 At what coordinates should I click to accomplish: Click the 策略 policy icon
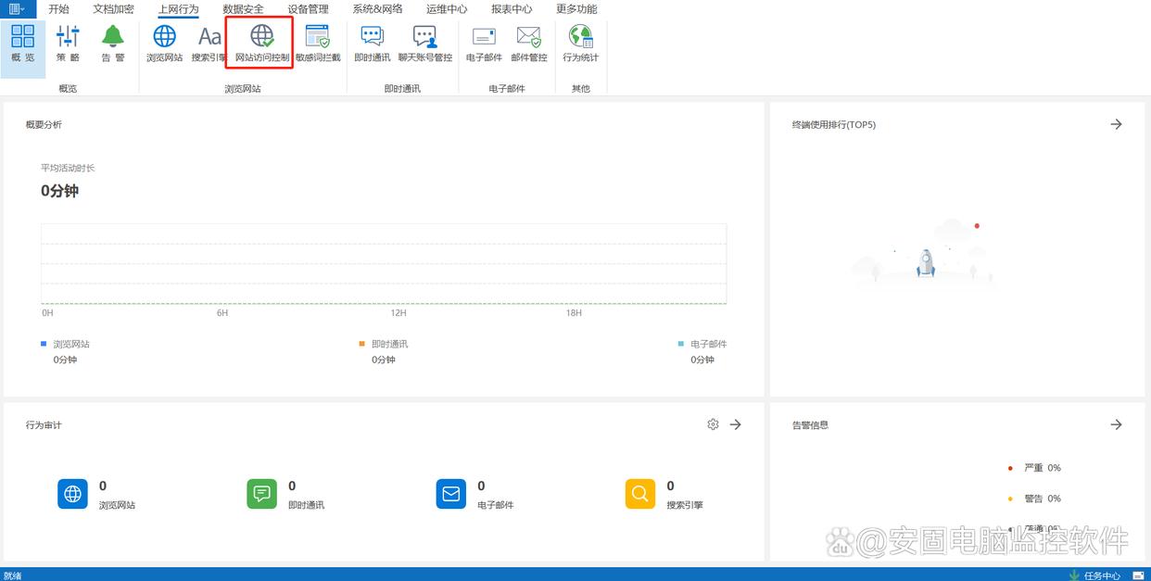pos(68,44)
